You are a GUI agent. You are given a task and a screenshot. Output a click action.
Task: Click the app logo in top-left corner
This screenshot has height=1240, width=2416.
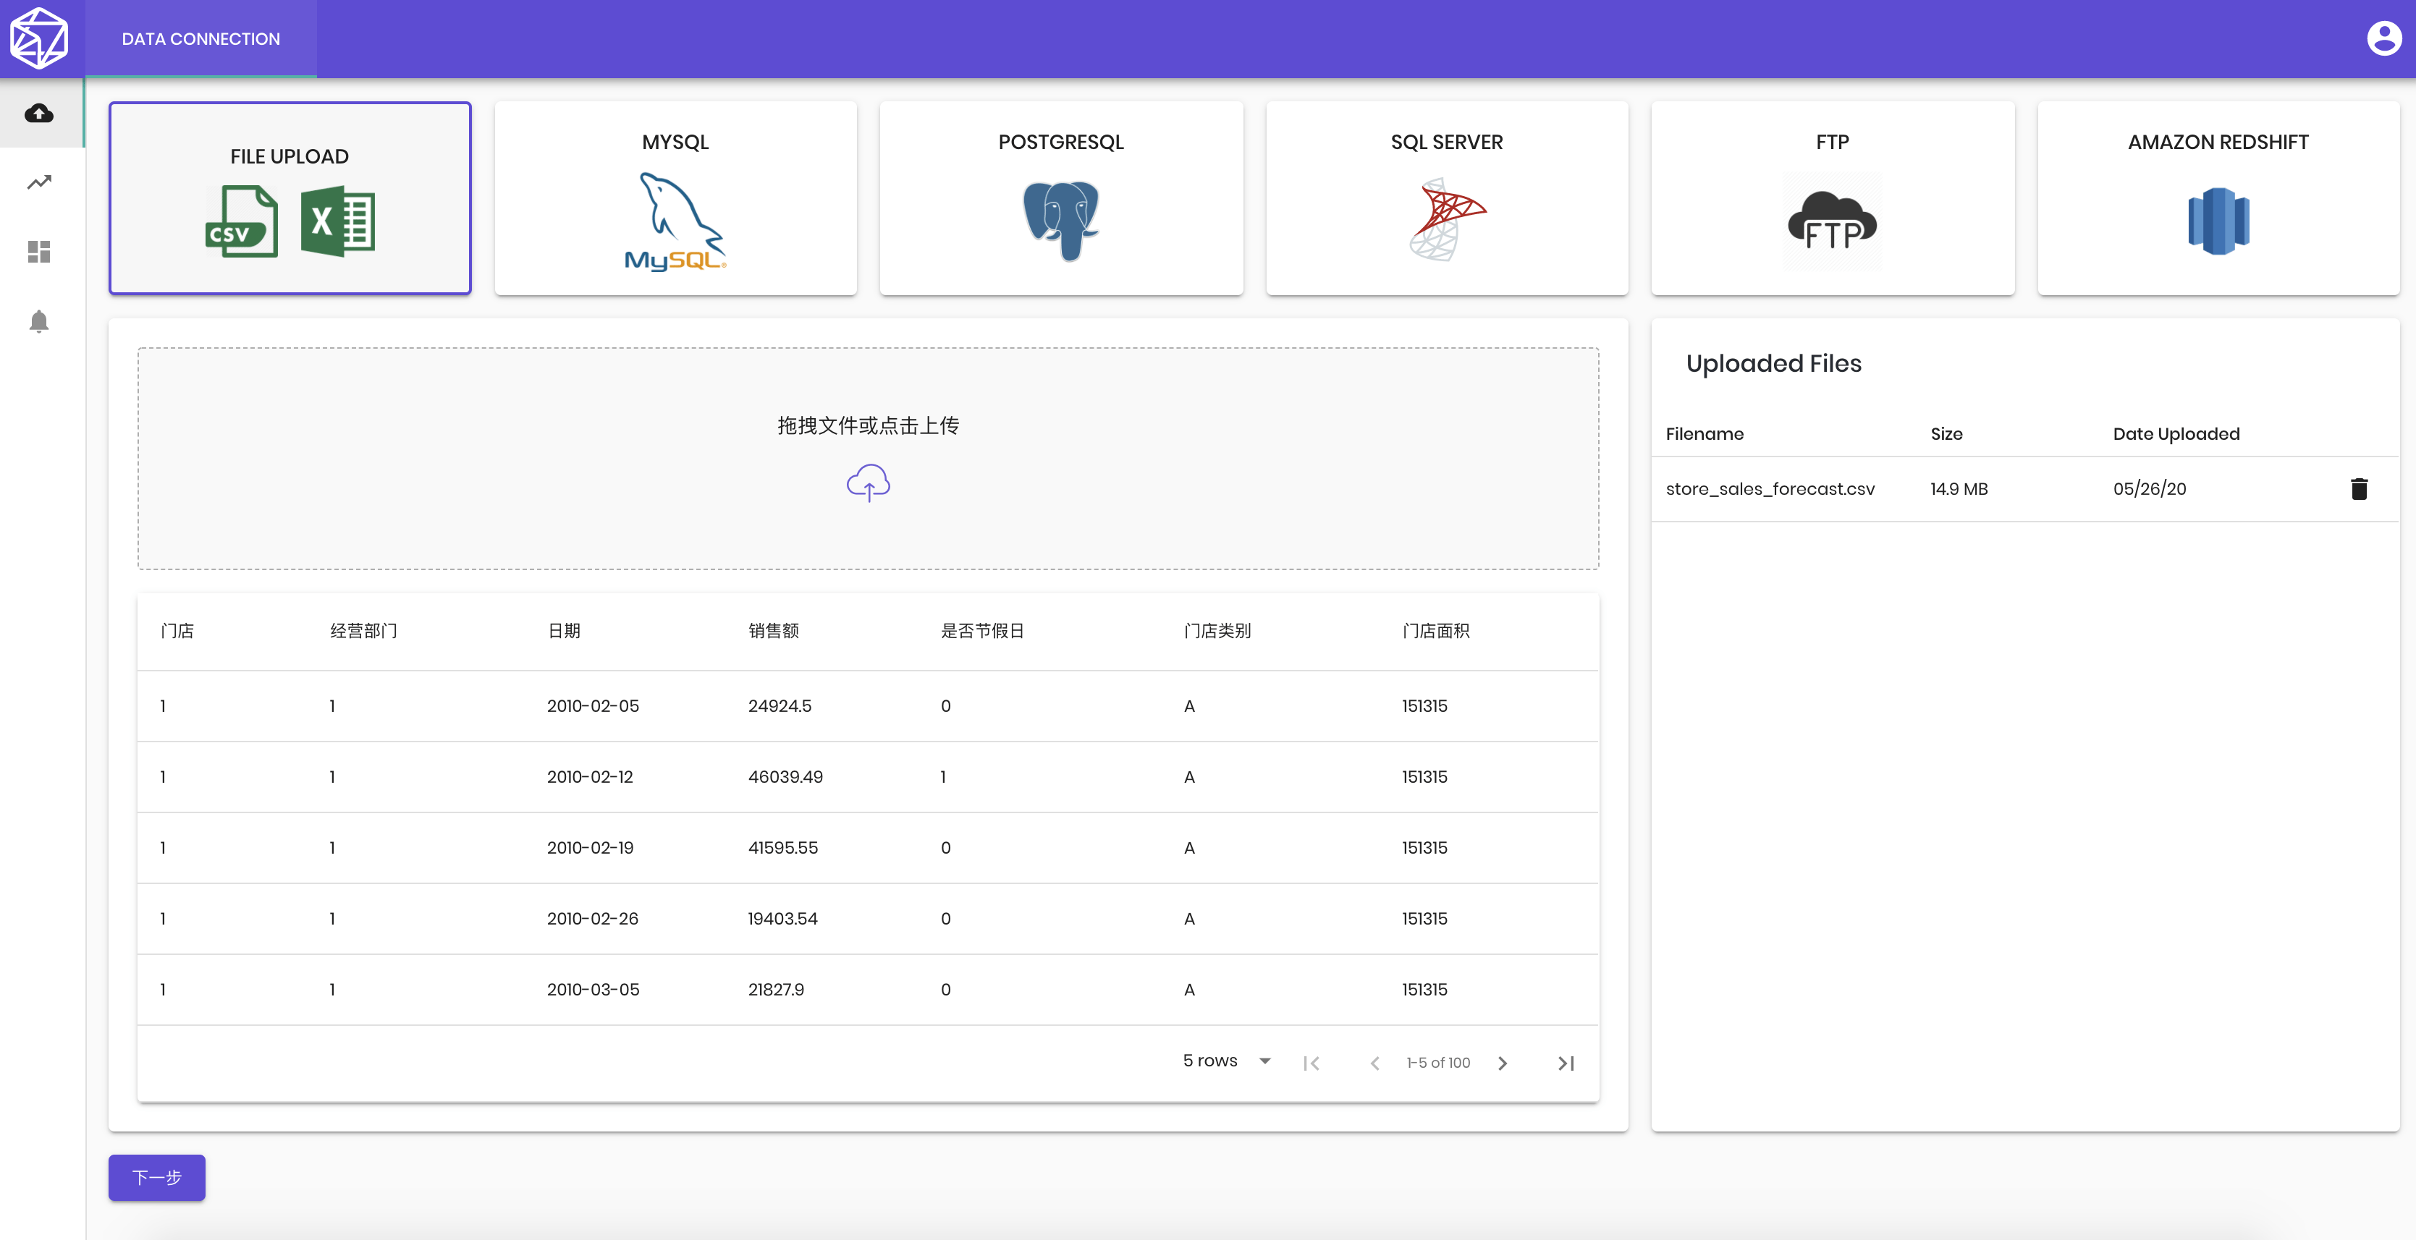click(x=38, y=38)
